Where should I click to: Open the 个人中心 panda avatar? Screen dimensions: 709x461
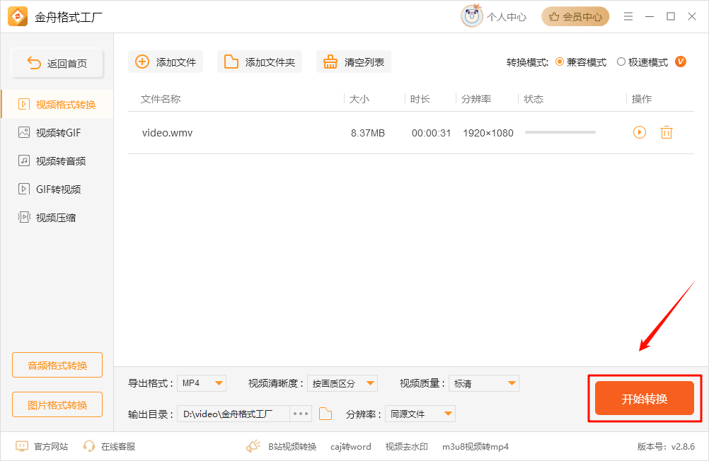pos(472,16)
